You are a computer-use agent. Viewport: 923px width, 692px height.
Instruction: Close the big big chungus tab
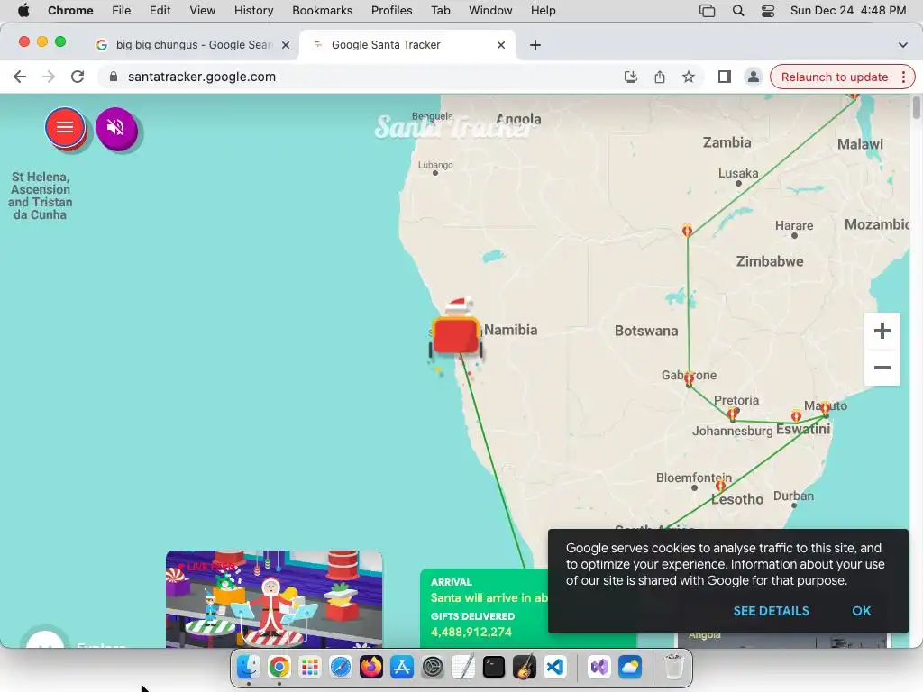(x=286, y=45)
